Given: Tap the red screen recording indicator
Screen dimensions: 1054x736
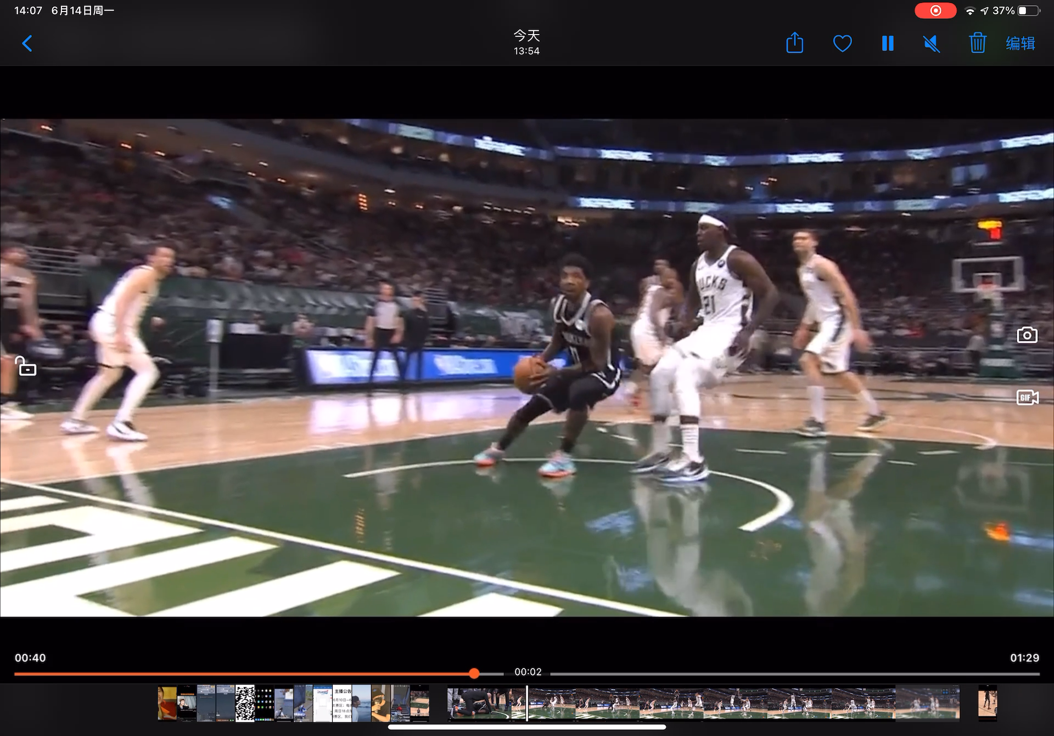Looking at the screenshot, I should (x=935, y=10).
